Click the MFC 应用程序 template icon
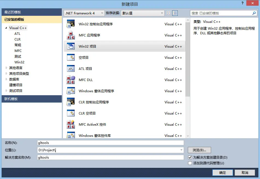Image resolution: width=260 pixels, height=179 pixels. tap(71, 35)
